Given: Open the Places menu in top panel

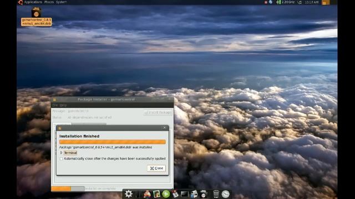Looking at the screenshot, I should (x=49, y=2).
